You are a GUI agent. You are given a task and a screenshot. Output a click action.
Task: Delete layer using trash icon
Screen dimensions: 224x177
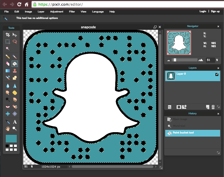point(213,107)
